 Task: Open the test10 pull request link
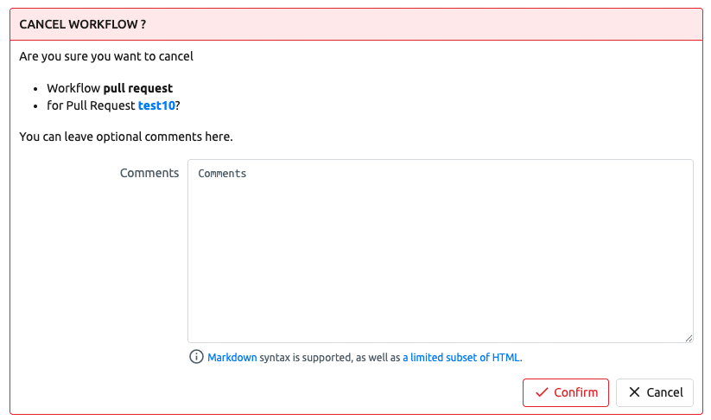click(156, 105)
